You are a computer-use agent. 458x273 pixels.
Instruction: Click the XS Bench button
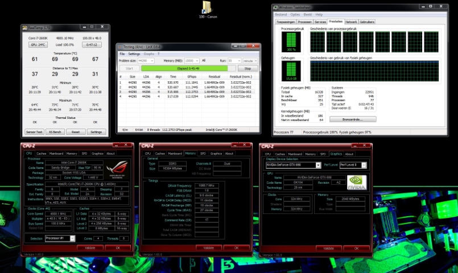(55, 132)
